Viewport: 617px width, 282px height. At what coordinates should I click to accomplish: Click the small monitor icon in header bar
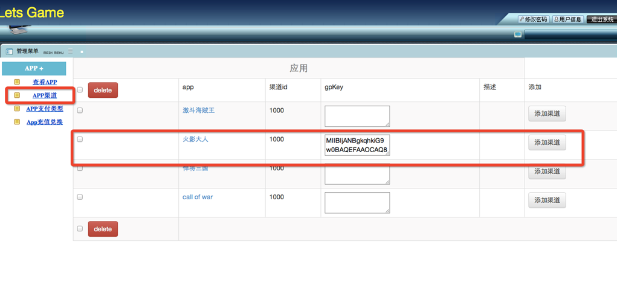point(518,35)
